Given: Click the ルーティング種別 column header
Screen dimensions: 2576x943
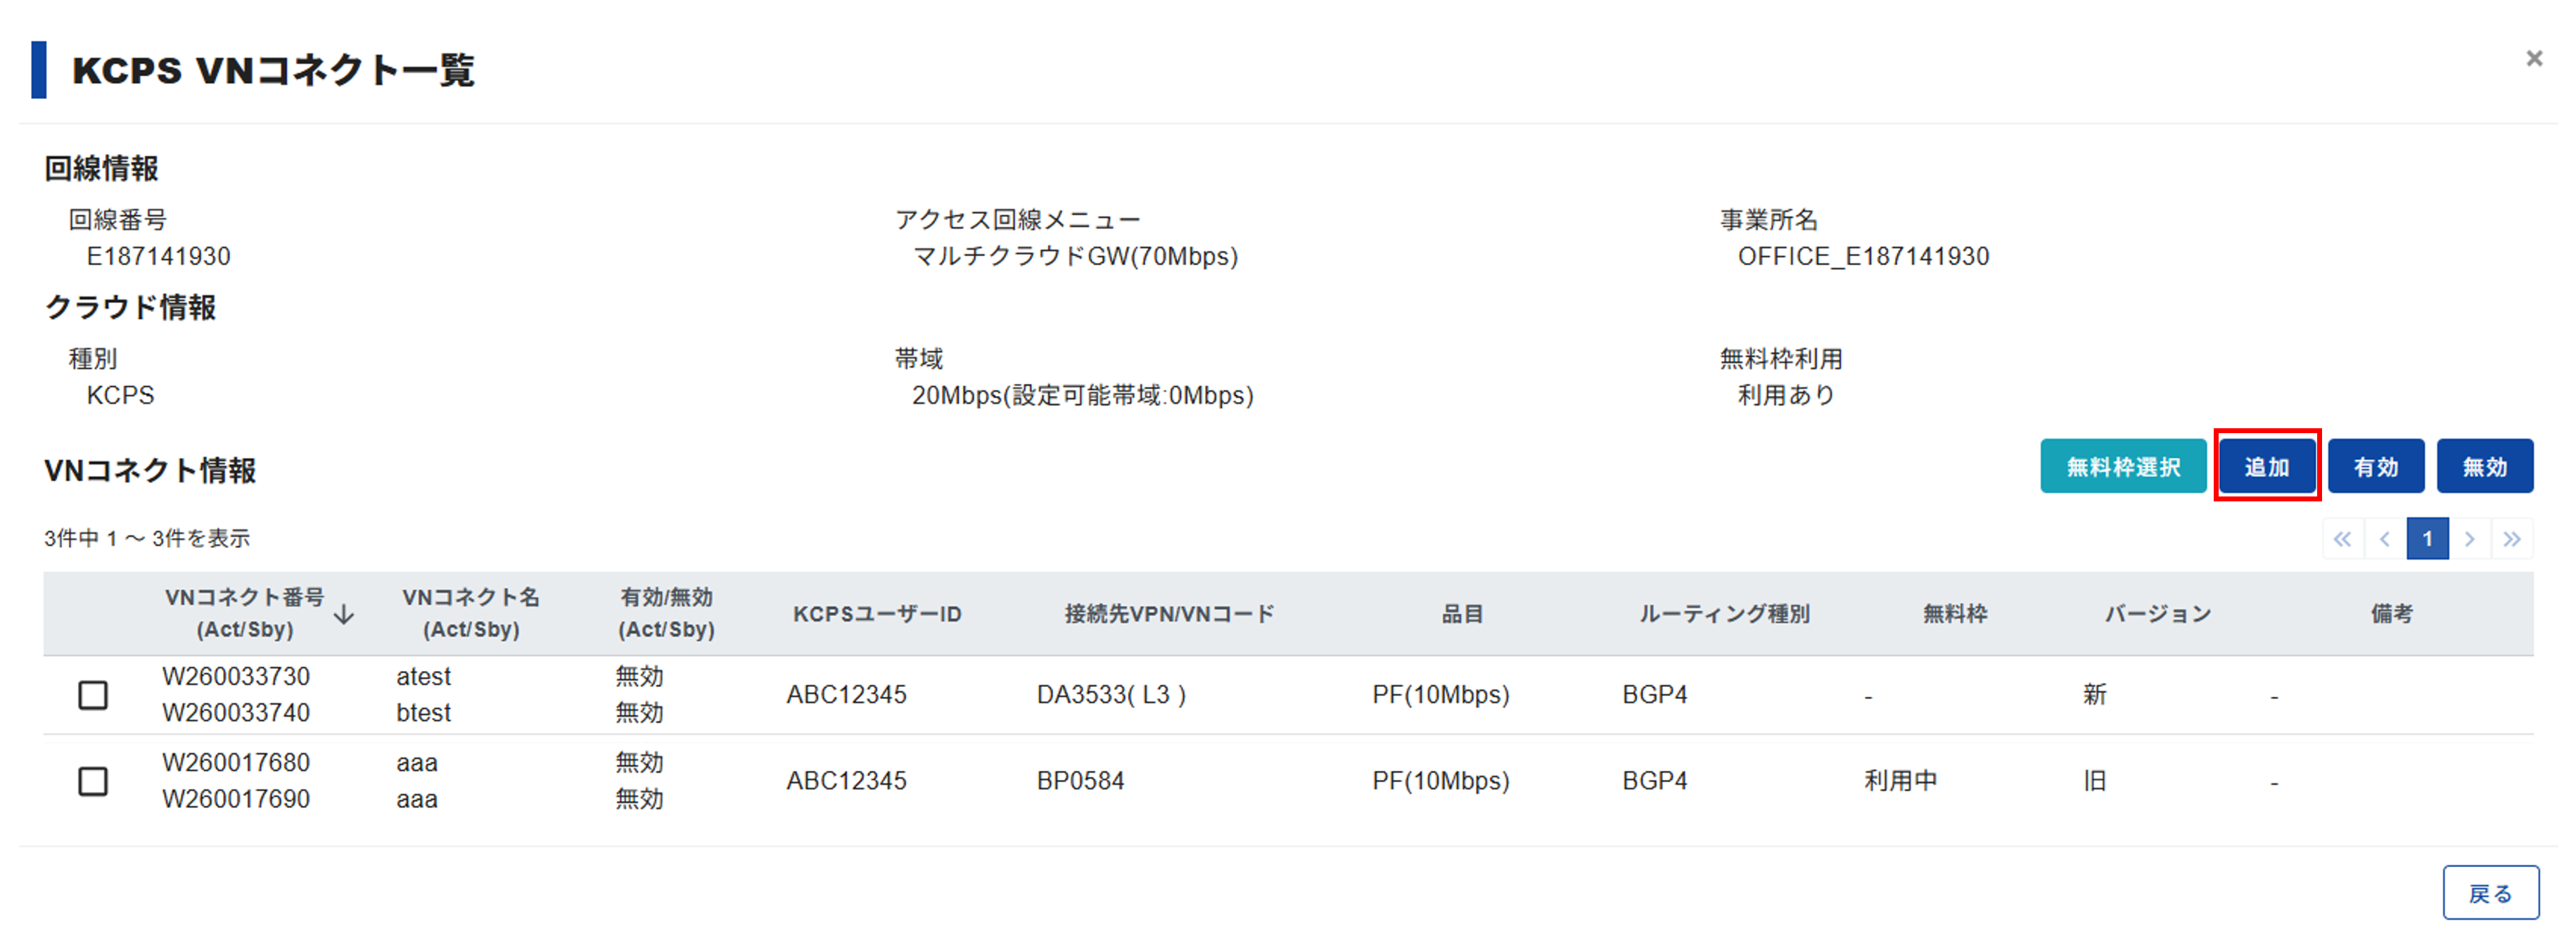Looking at the screenshot, I should (1724, 614).
